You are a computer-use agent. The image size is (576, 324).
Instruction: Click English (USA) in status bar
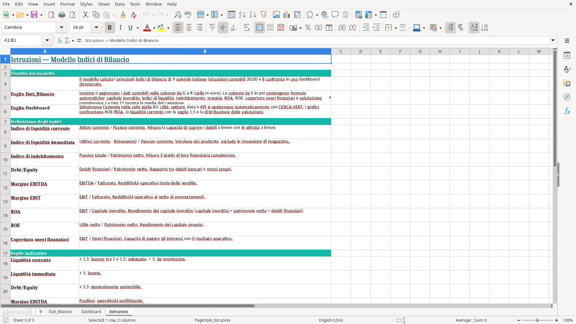click(331, 320)
